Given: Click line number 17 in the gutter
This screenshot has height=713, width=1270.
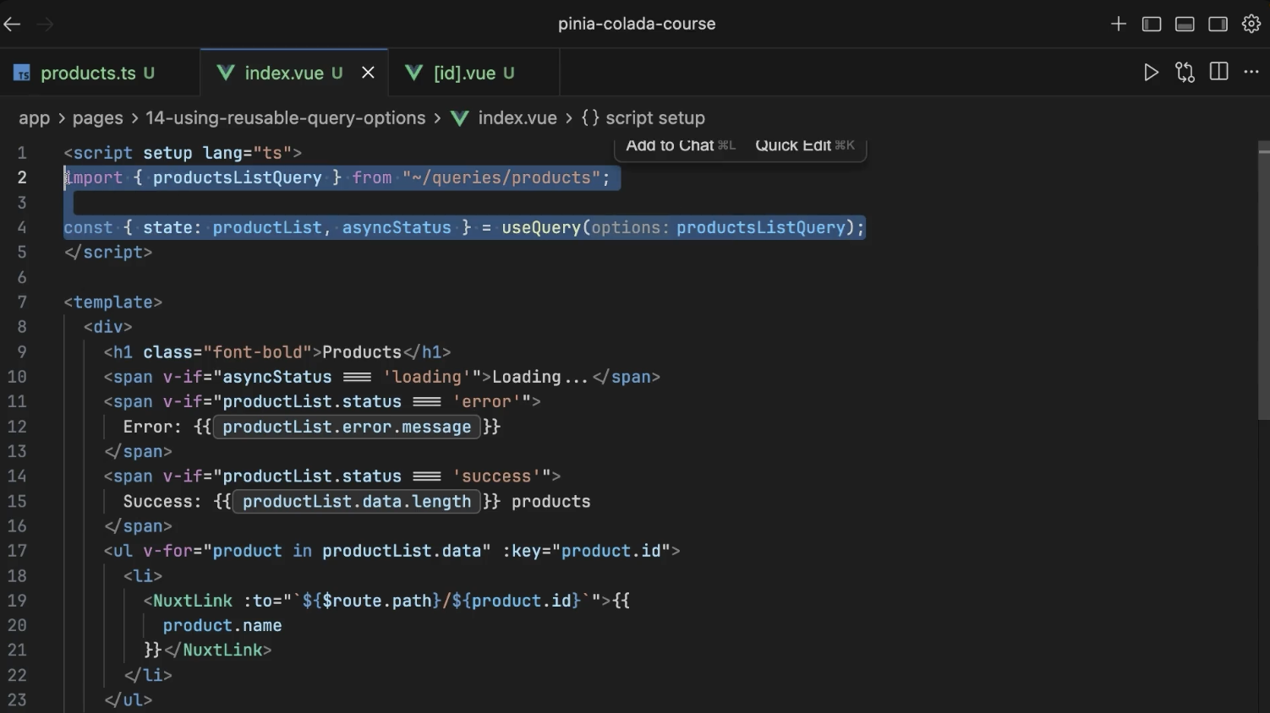Looking at the screenshot, I should (x=18, y=551).
